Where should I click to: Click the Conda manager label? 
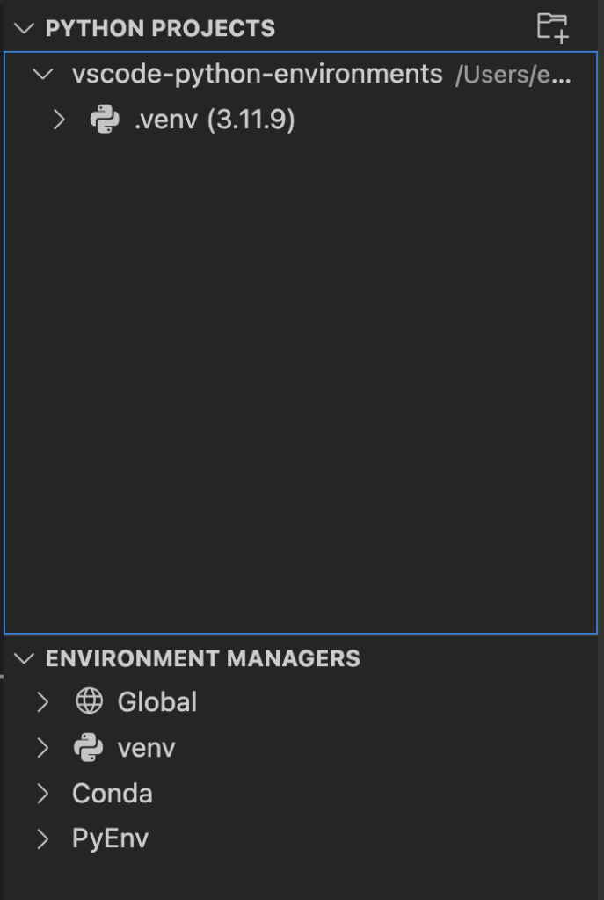pos(113,793)
